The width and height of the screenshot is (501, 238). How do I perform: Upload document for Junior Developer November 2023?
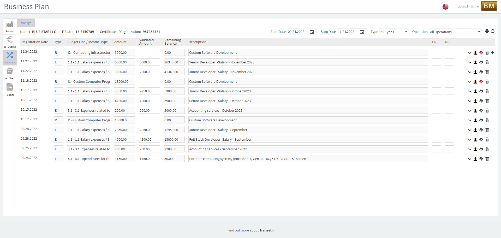click(481, 72)
